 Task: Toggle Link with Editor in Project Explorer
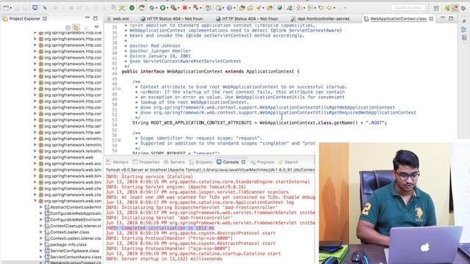(76, 28)
